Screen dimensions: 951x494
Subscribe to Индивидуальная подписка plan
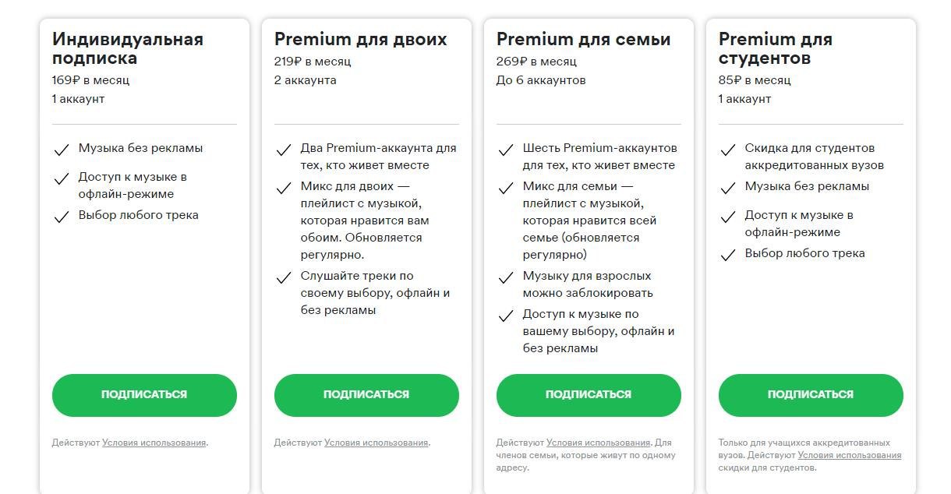pyautogui.click(x=144, y=395)
